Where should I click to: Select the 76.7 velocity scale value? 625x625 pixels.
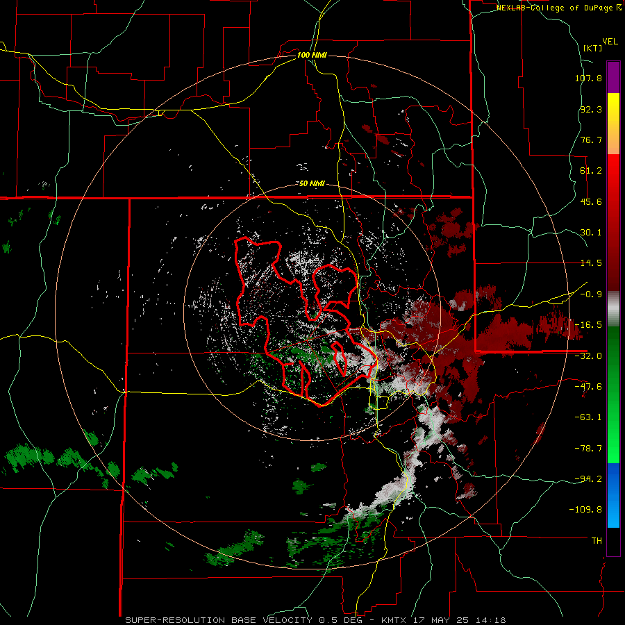tap(591, 140)
